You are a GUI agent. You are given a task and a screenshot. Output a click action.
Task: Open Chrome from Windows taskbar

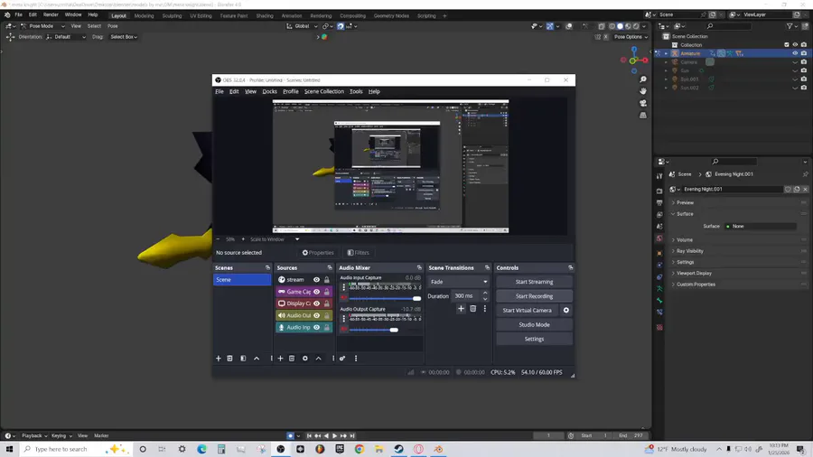coord(360,449)
